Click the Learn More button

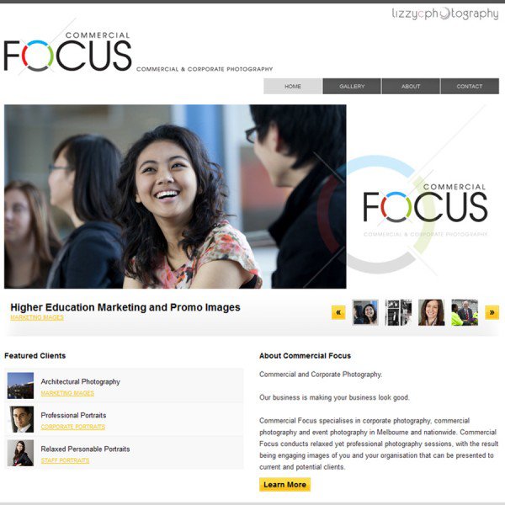[x=284, y=485]
